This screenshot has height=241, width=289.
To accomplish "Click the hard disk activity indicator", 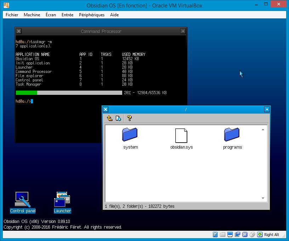I will pyautogui.click(x=215, y=234).
